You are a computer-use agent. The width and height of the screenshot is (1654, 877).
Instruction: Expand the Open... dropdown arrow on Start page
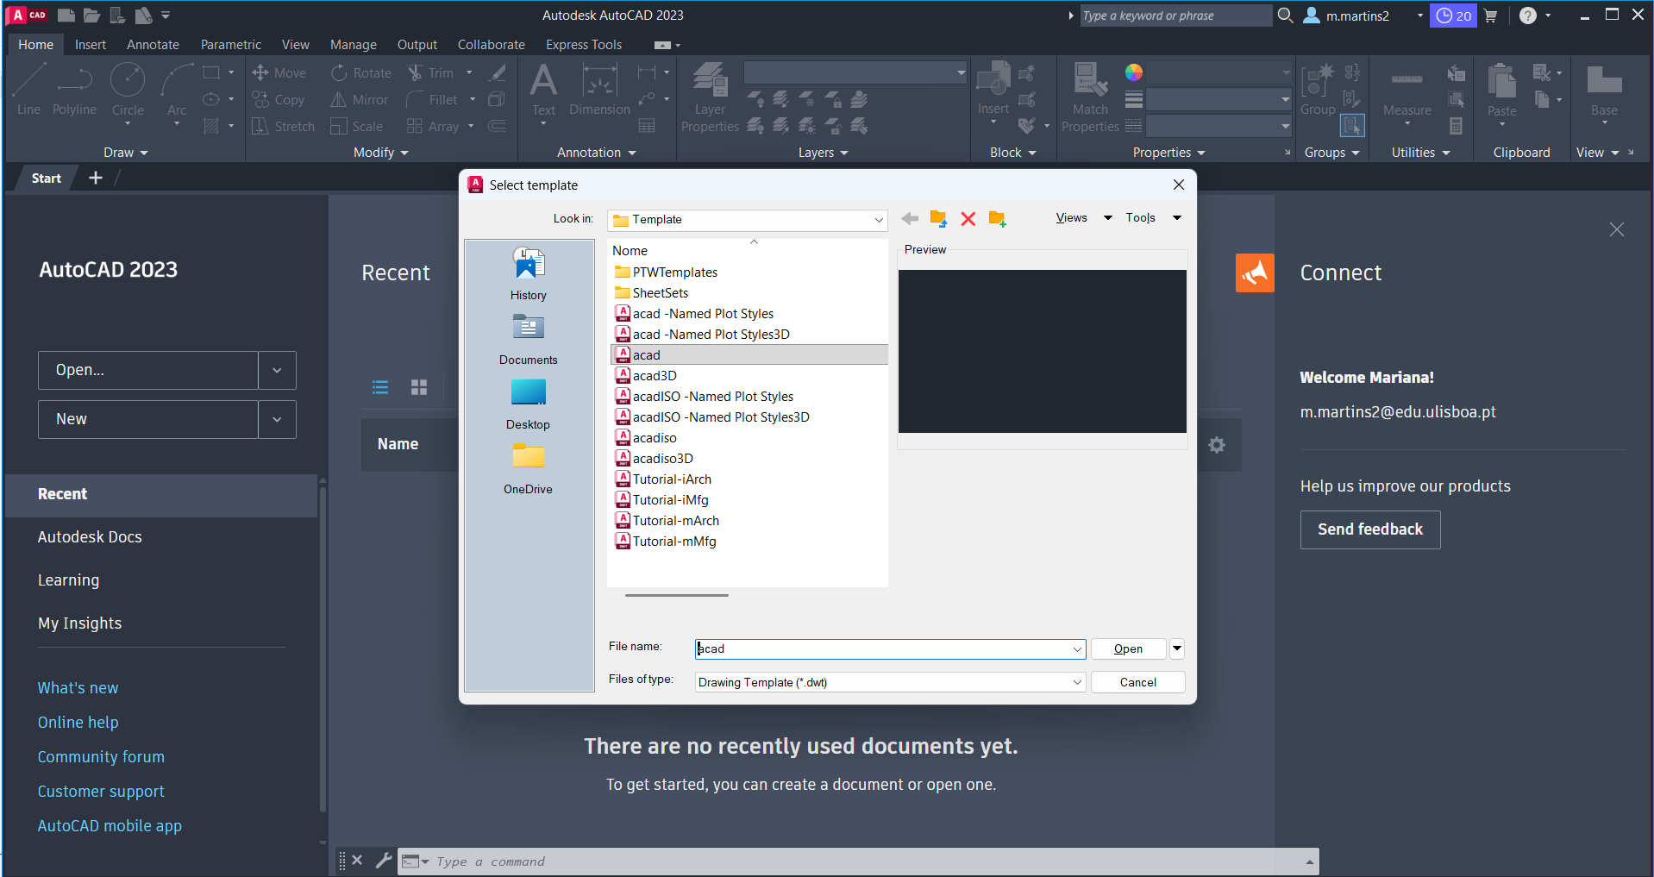tap(277, 370)
